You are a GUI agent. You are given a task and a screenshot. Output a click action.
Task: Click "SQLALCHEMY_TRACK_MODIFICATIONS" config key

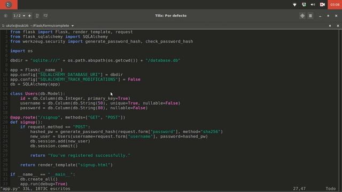click(78, 79)
